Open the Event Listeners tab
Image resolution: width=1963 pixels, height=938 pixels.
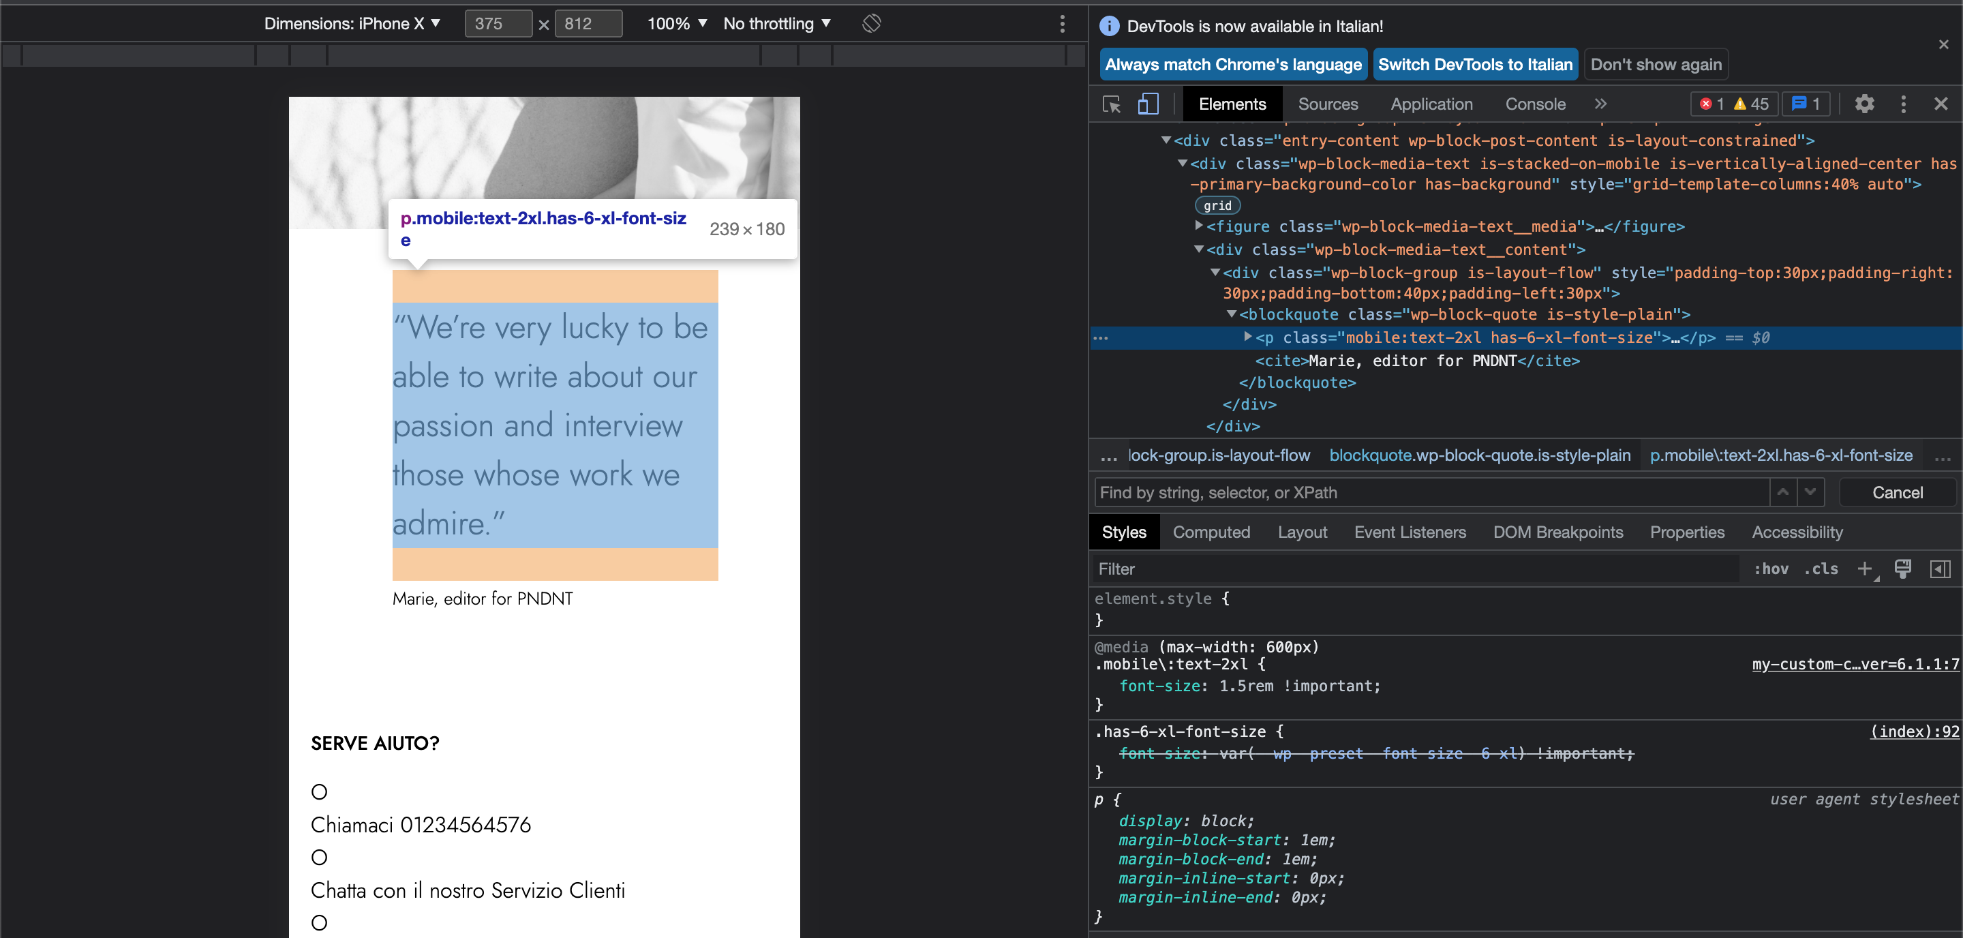(1409, 532)
